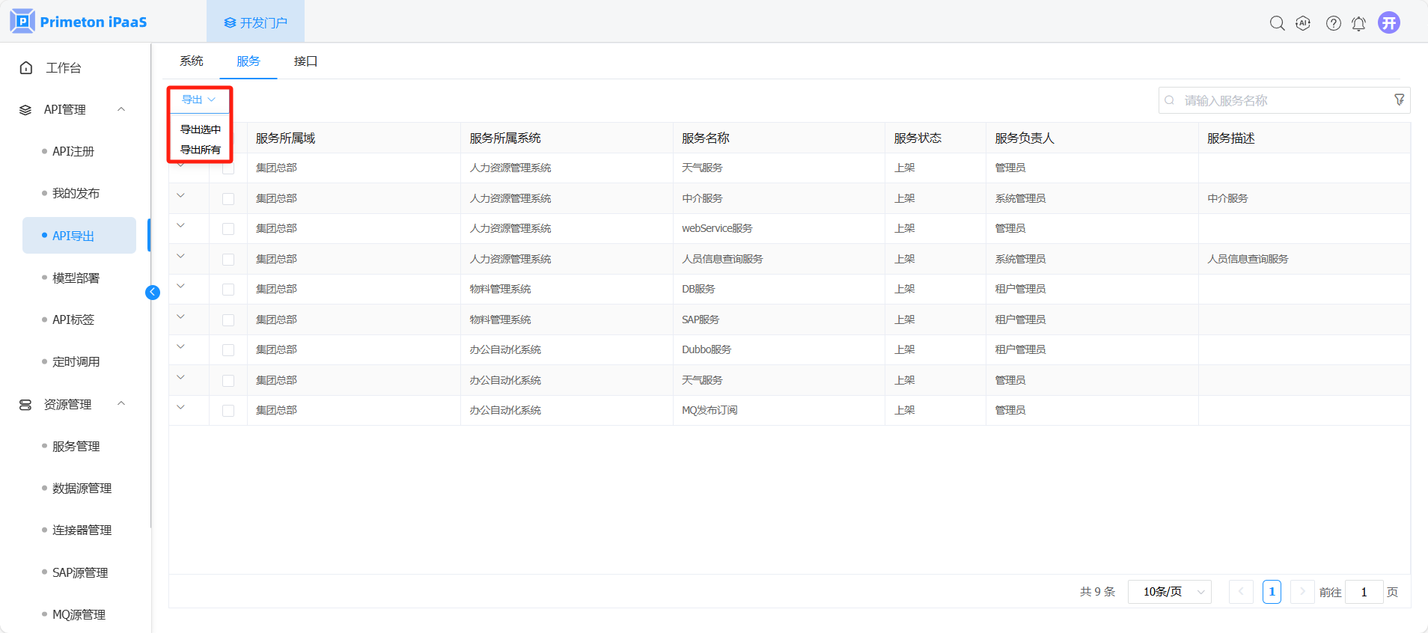
Task: Choose 导出所有 from the export menu
Action: 200,150
